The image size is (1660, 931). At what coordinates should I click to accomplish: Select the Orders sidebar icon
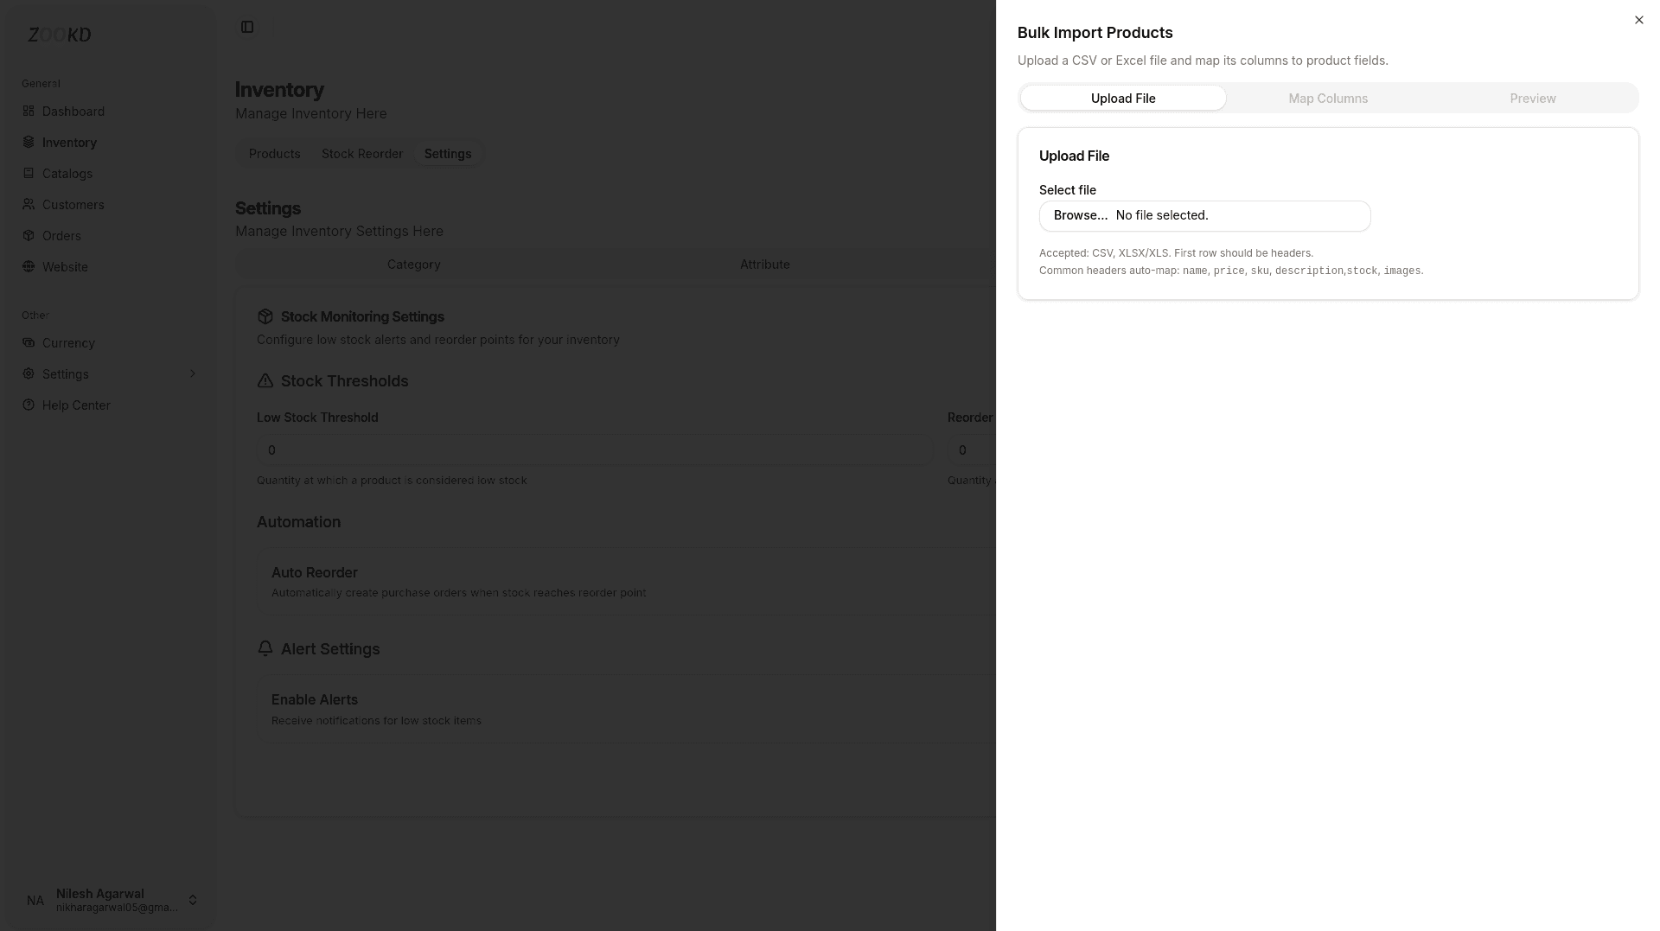pyautogui.click(x=29, y=235)
